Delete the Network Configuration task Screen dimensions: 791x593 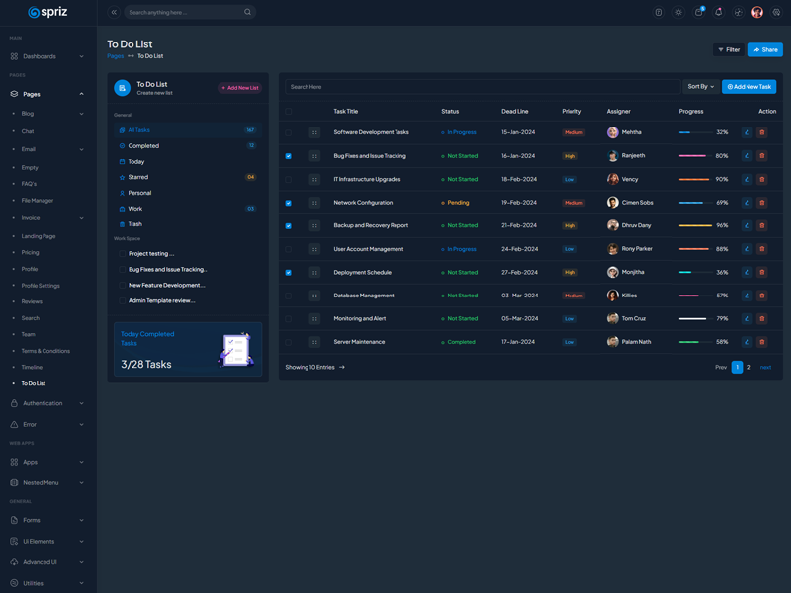(762, 203)
